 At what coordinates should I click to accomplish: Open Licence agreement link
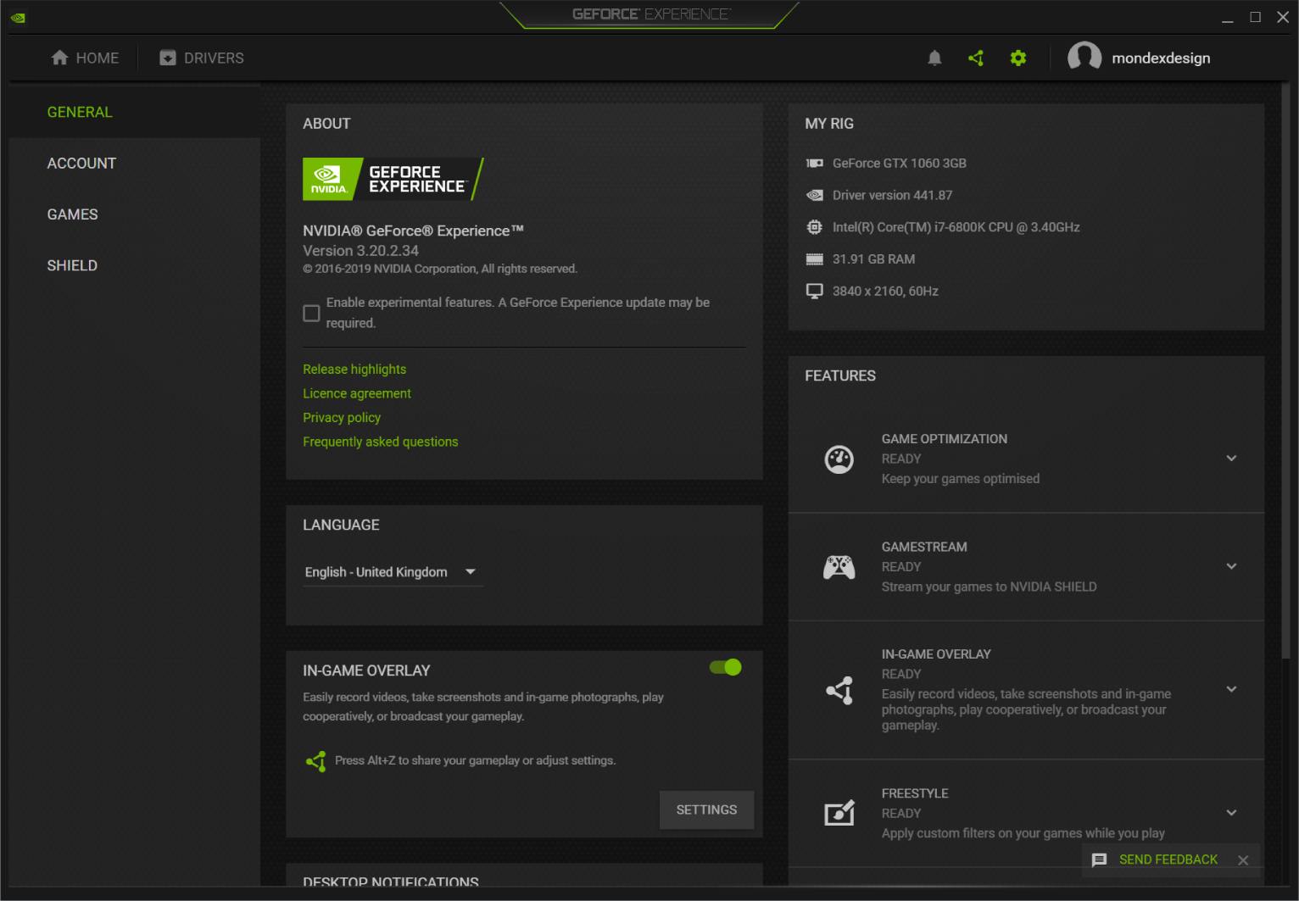(x=357, y=393)
